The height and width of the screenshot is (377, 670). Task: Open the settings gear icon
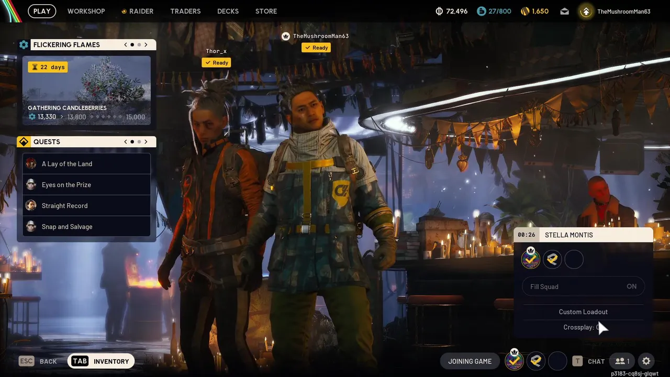(646, 361)
